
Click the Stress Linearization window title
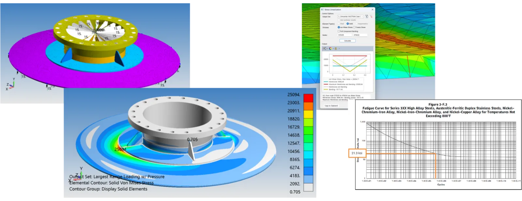coord(333,9)
